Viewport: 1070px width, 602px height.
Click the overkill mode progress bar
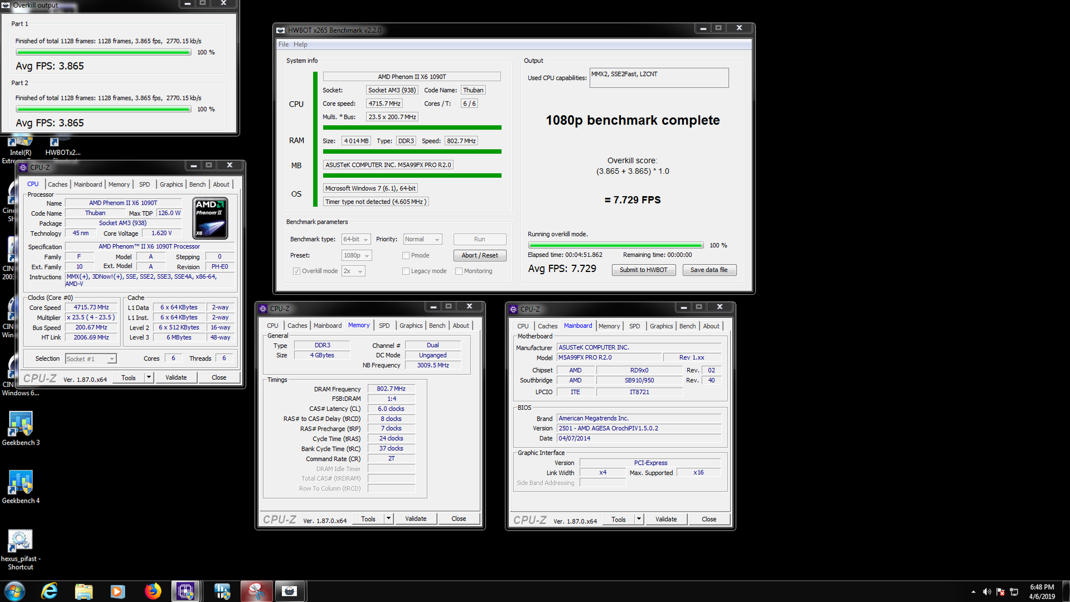[616, 245]
